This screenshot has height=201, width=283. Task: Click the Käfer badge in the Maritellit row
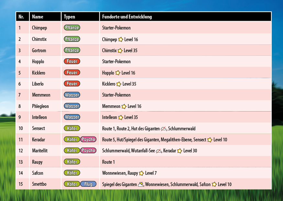pyautogui.click(x=72, y=150)
